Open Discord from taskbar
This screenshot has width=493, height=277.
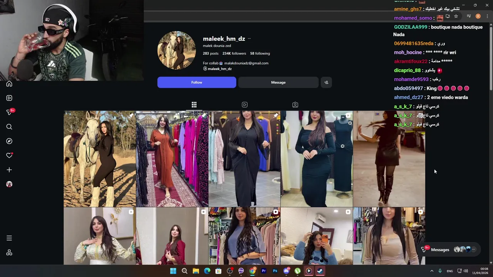[286, 271]
